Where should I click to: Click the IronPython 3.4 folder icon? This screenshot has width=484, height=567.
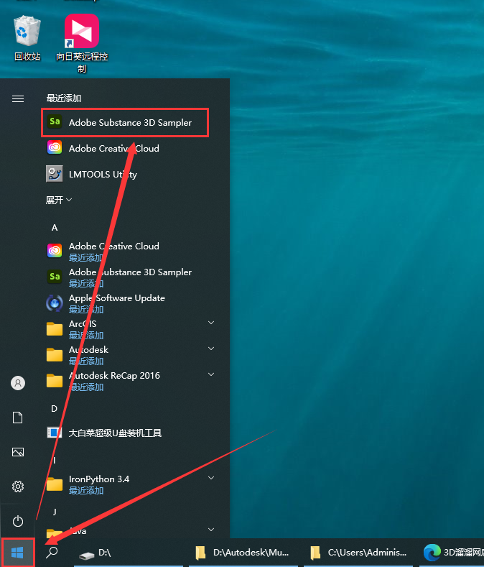pyautogui.click(x=55, y=484)
